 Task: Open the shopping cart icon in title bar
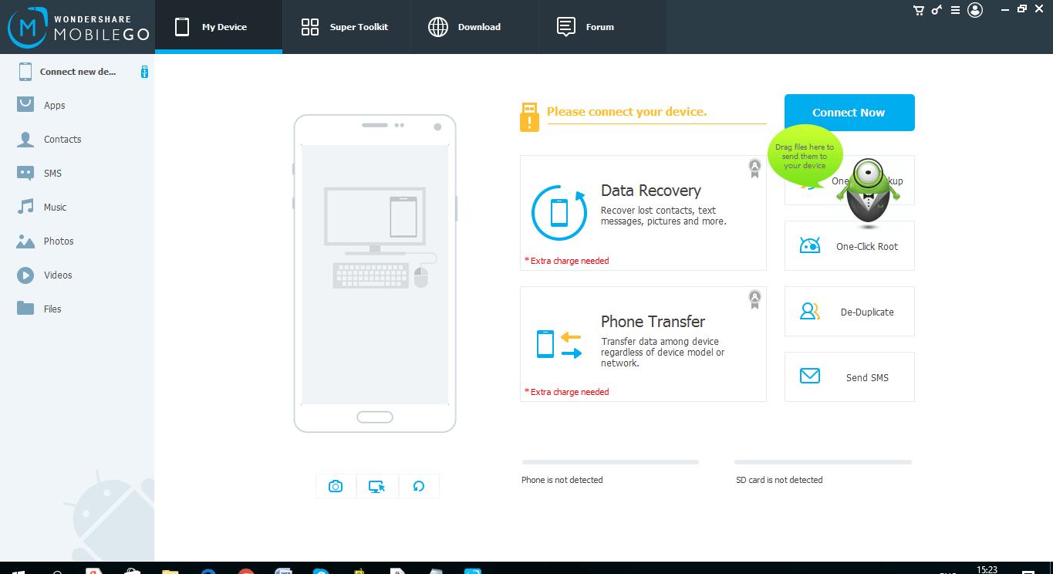click(x=918, y=10)
